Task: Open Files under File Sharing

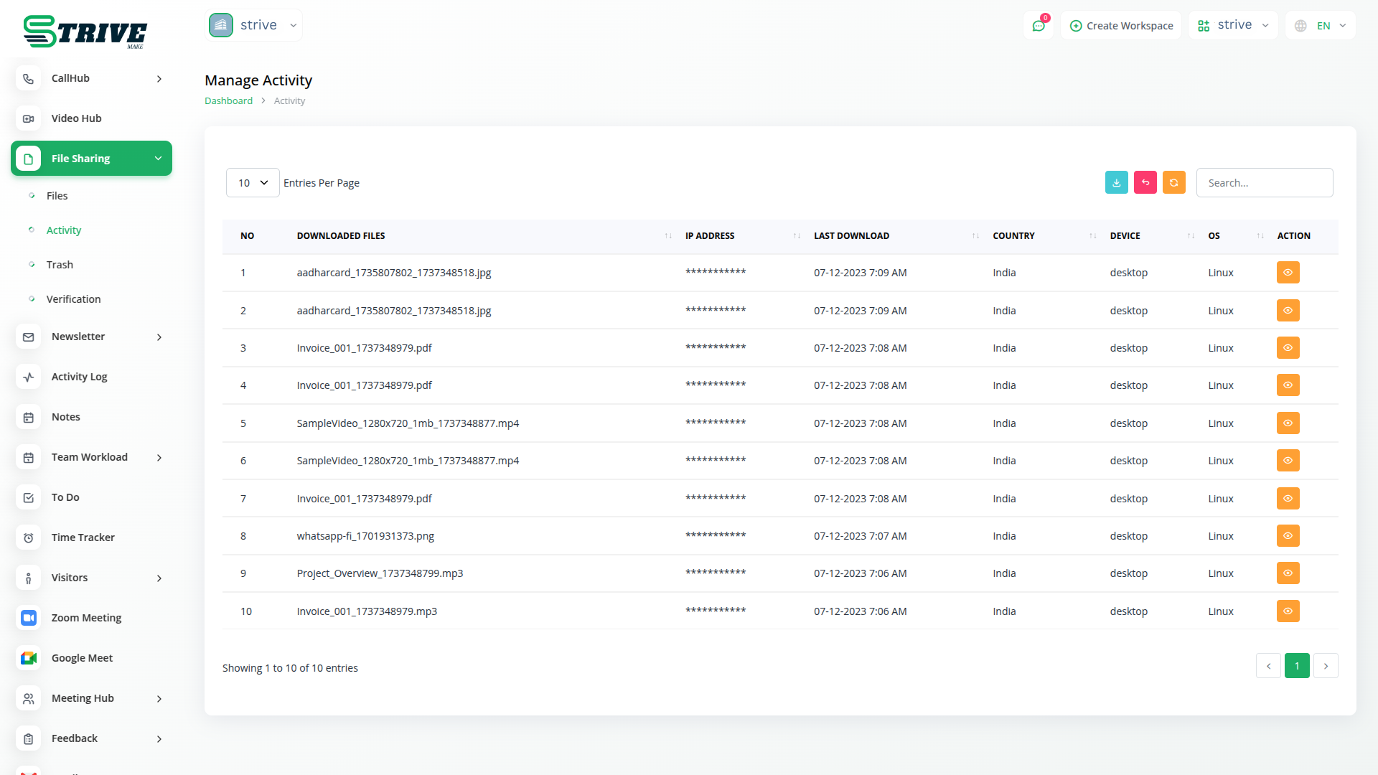Action: pos(57,196)
